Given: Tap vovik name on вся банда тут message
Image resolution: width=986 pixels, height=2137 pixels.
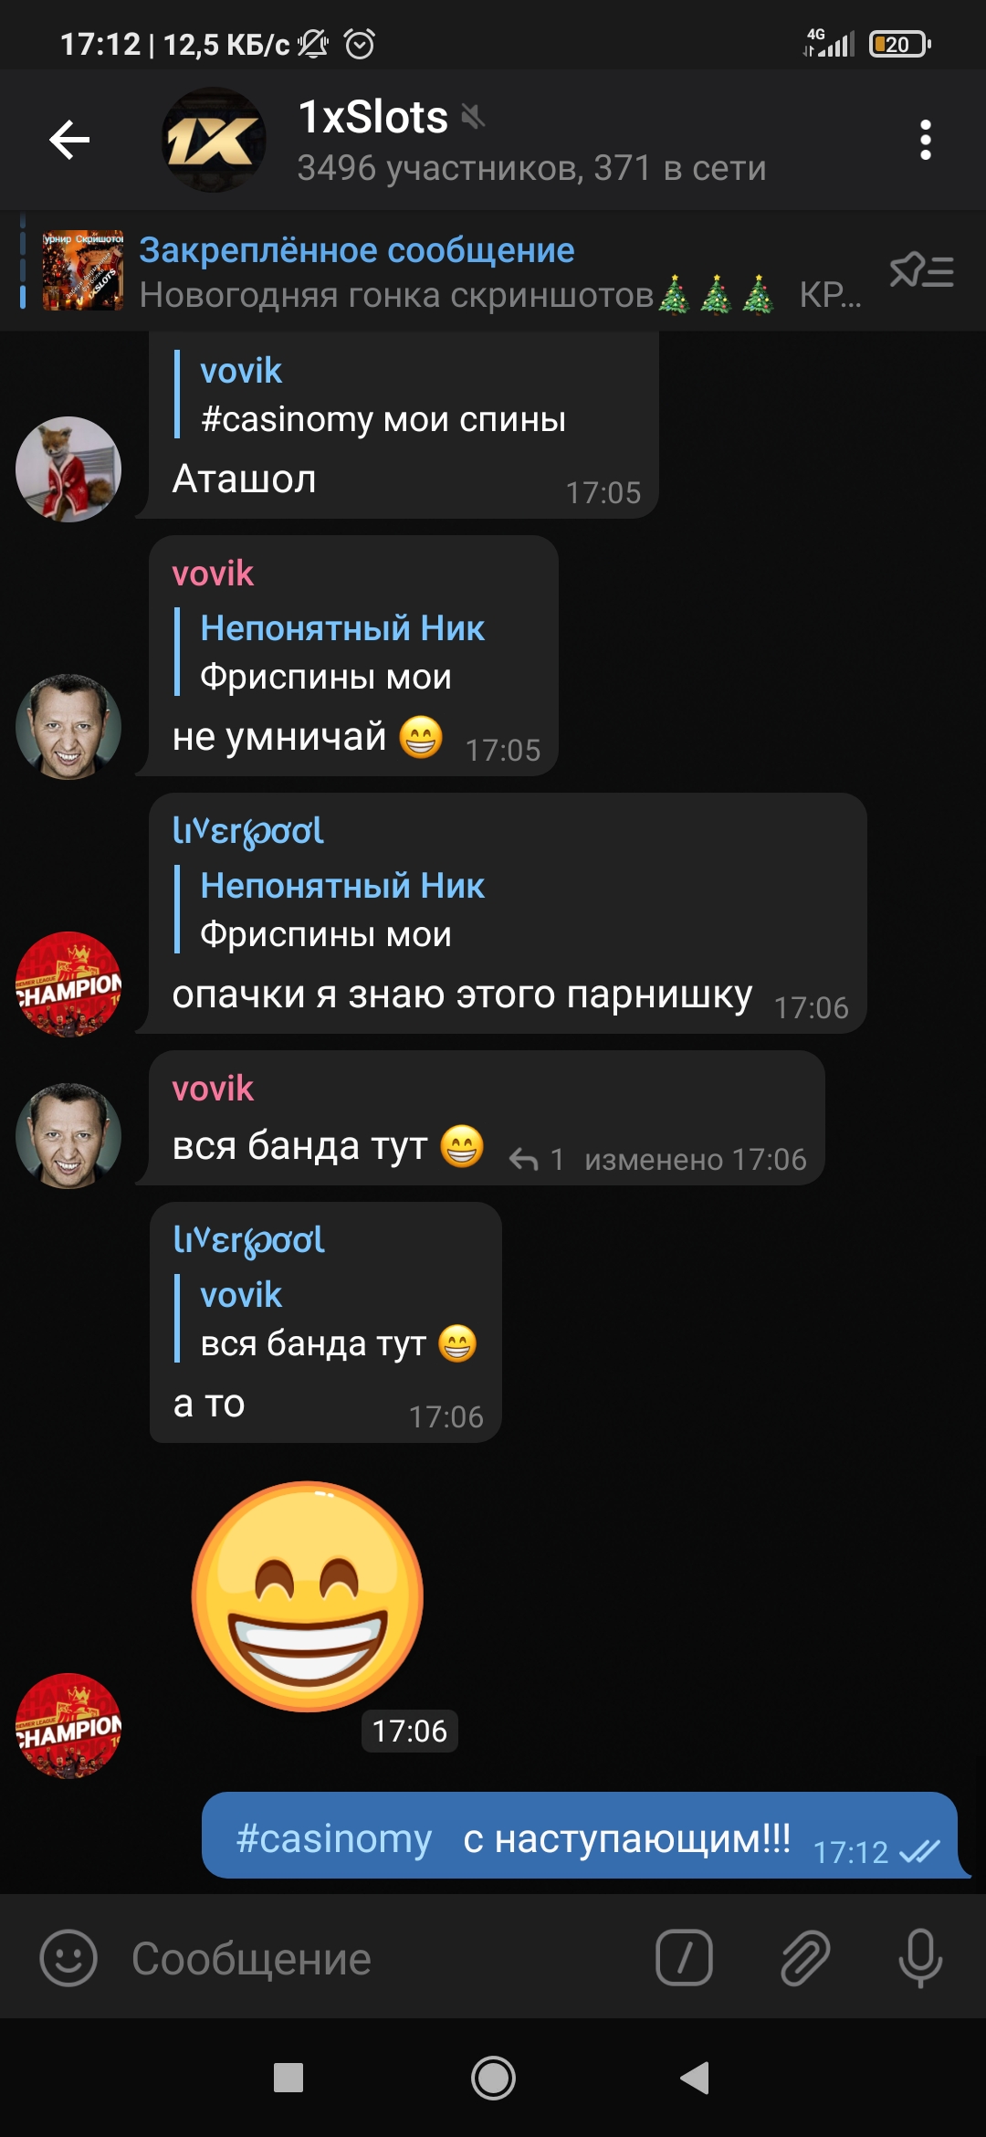Looking at the screenshot, I should (213, 1089).
